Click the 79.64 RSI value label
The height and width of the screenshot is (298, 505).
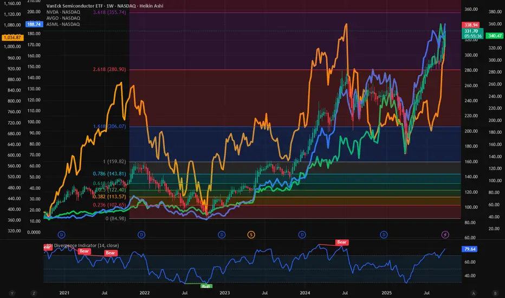(470, 250)
